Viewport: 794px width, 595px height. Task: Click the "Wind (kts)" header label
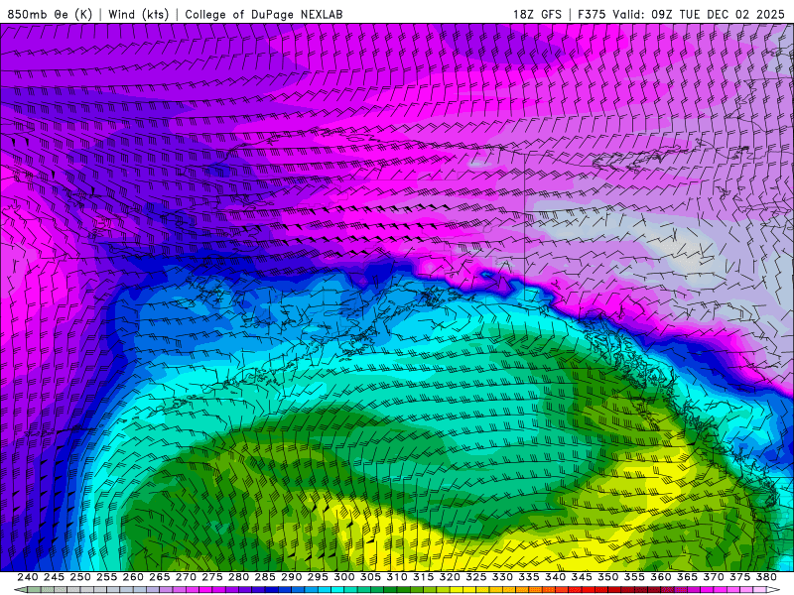point(139,14)
